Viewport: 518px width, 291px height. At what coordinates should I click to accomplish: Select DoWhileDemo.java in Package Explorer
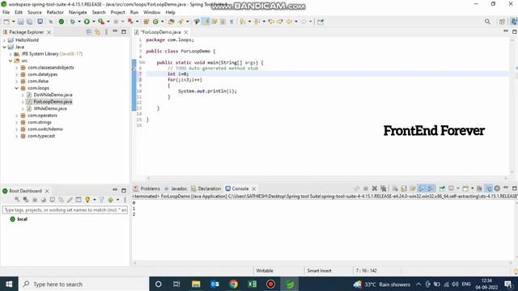[53, 95]
